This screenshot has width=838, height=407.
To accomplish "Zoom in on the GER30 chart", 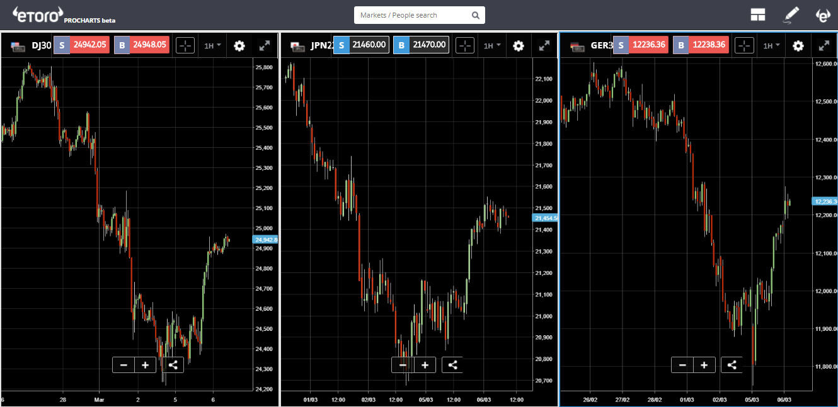I will click(x=704, y=365).
